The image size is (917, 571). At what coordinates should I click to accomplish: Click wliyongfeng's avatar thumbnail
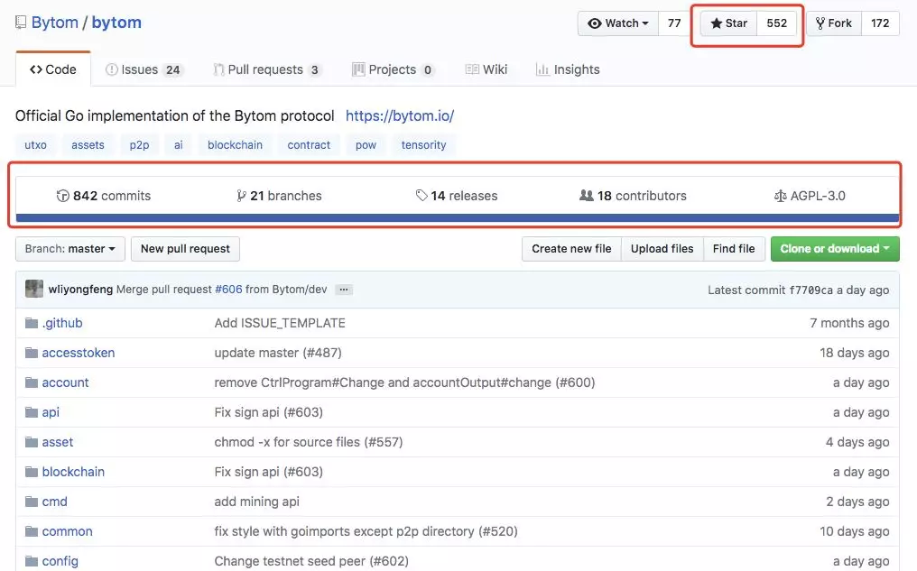(34, 289)
